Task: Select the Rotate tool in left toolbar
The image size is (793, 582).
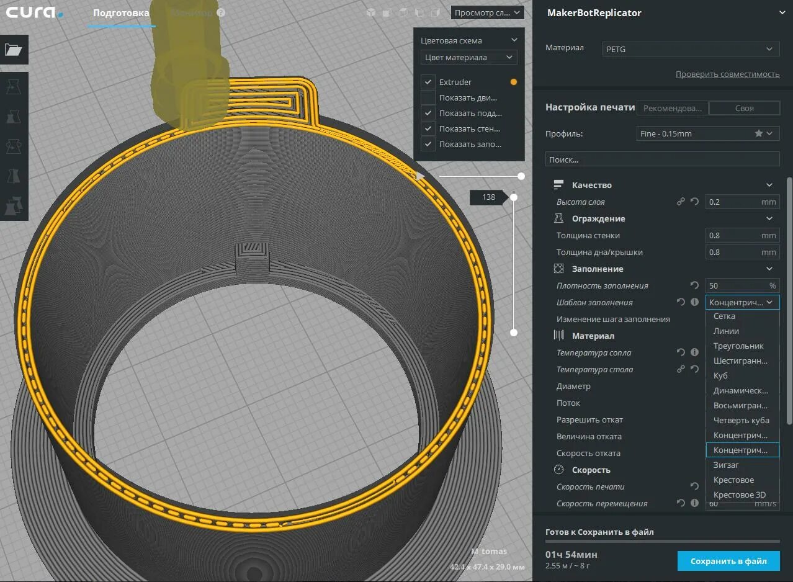Action: pos(14,146)
